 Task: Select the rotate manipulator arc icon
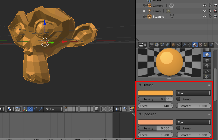coord(35,109)
